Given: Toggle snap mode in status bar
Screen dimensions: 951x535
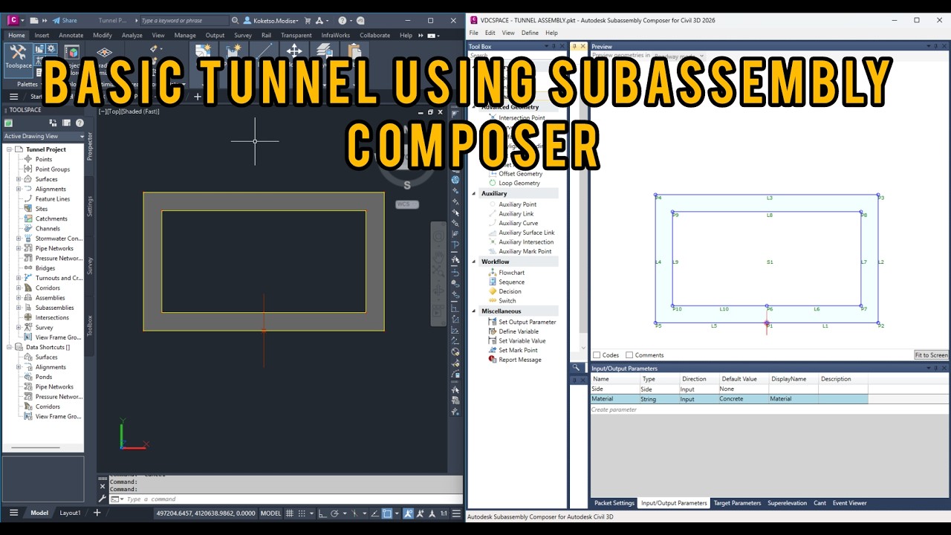Looking at the screenshot, I should pos(302,513).
